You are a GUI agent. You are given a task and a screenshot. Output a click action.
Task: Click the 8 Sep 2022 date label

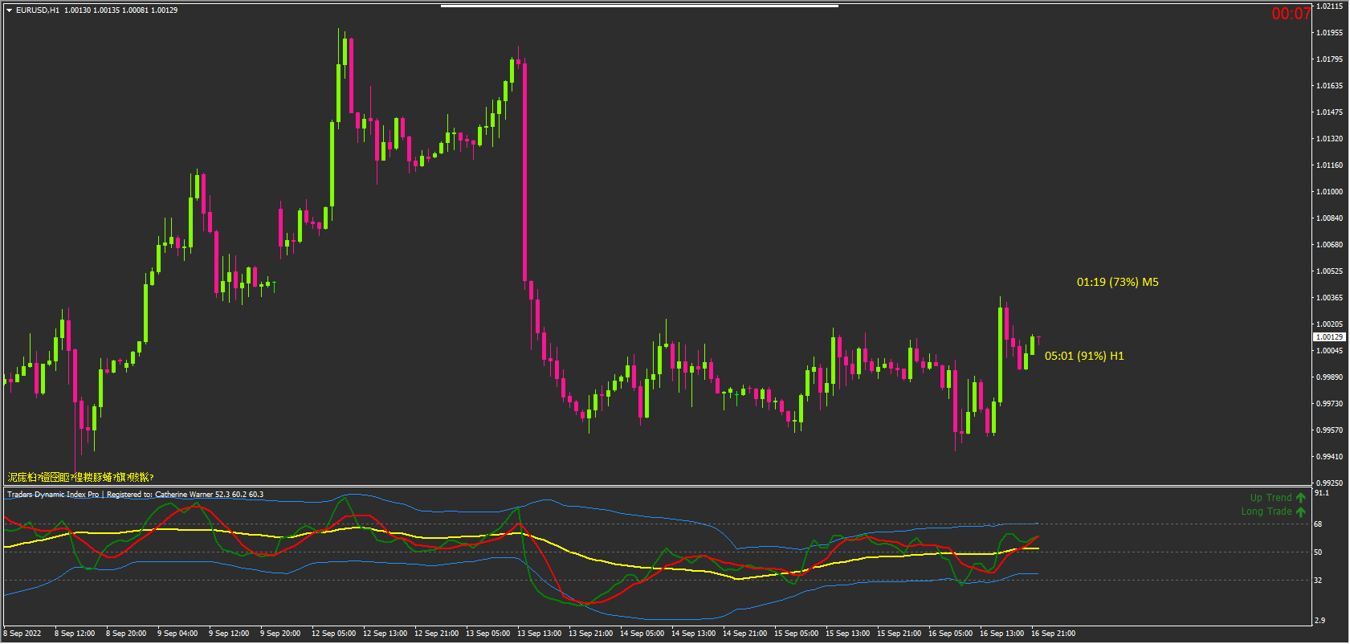pos(25,634)
